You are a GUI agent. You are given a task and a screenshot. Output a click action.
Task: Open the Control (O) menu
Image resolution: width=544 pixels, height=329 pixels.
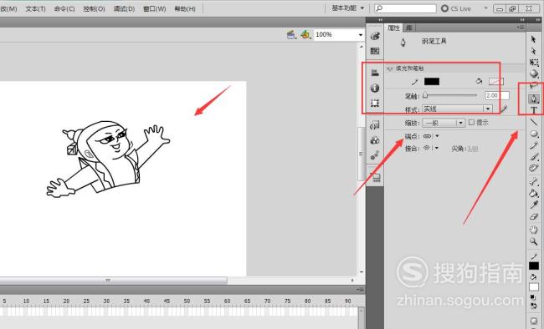point(94,8)
